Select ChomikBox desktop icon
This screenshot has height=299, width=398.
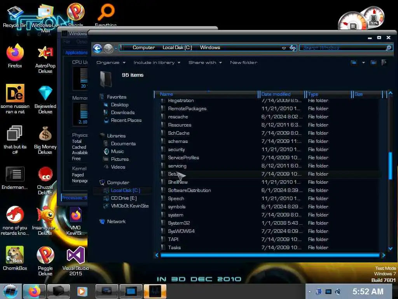[x=15, y=258]
